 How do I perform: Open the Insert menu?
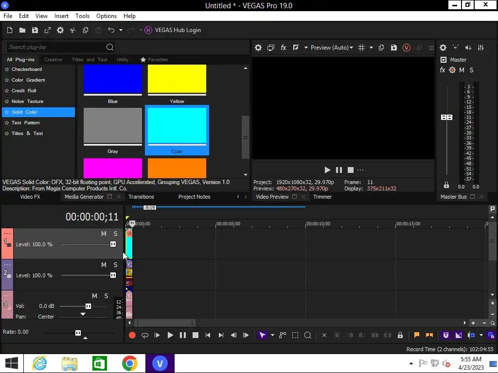[61, 16]
